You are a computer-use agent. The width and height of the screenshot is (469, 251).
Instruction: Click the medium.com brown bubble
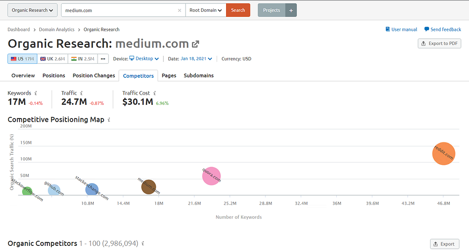click(149, 187)
